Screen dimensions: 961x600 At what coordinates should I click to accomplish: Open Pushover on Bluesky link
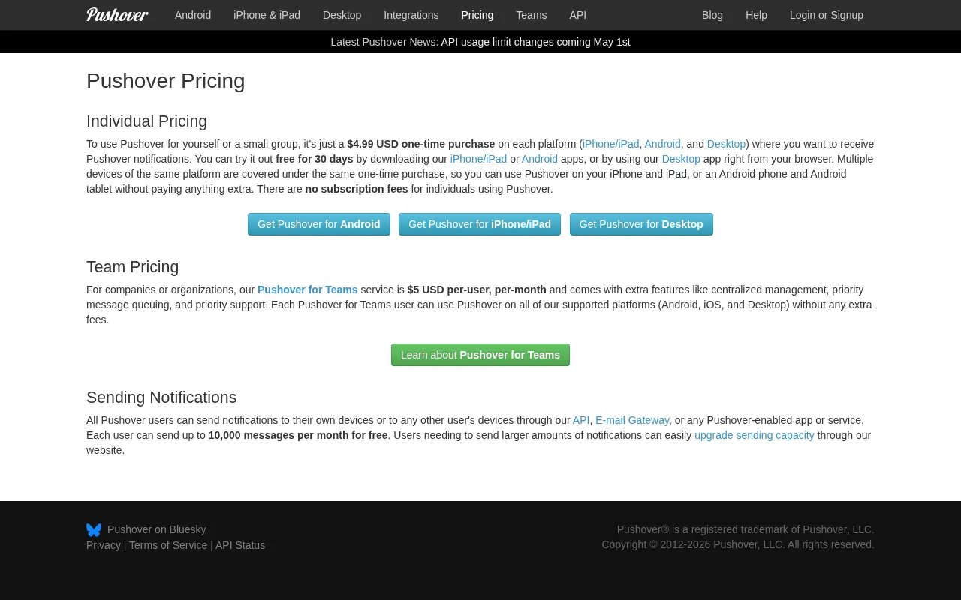click(156, 529)
